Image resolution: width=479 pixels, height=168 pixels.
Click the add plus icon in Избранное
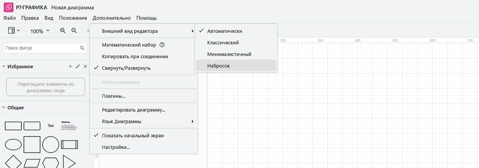(x=70, y=66)
